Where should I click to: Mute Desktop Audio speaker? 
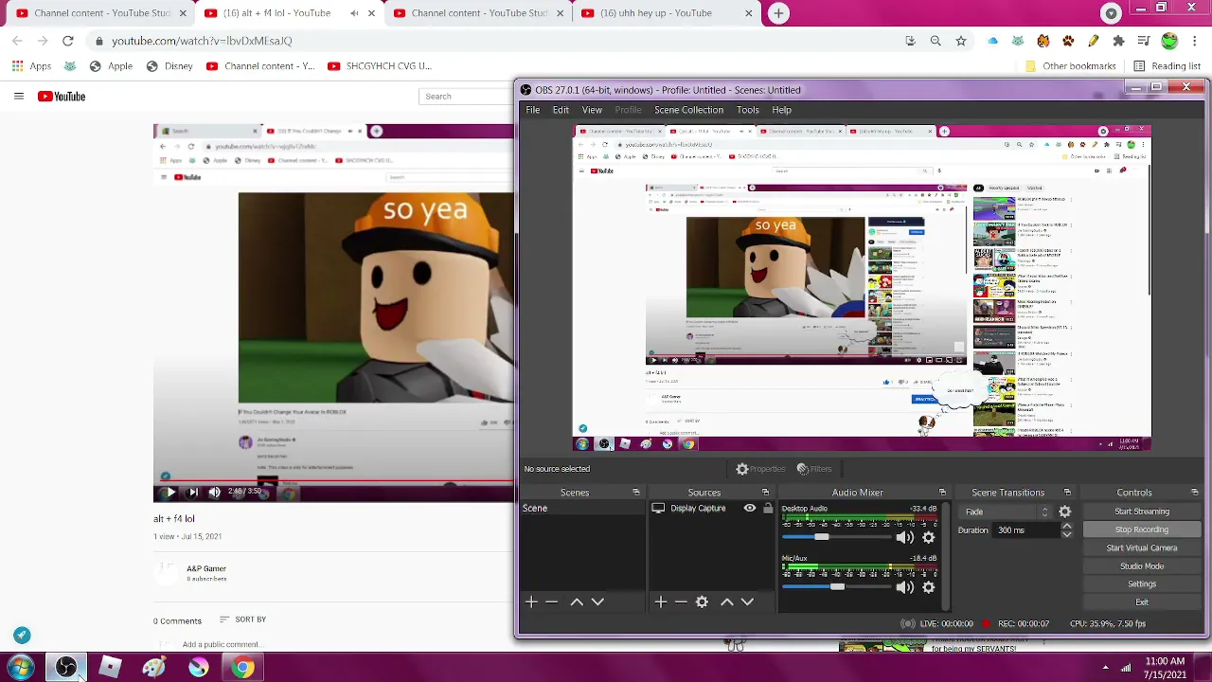click(x=904, y=537)
